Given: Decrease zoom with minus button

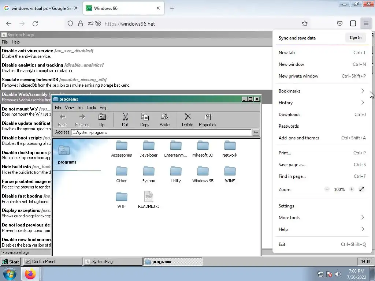Looking at the screenshot, I should (327, 189).
